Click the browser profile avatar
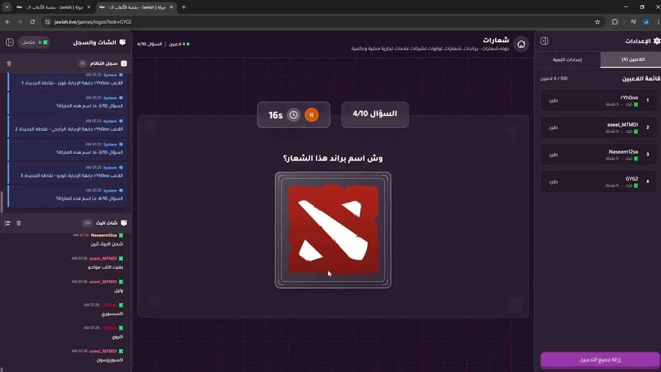 pyautogui.click(x=646, y=22)
